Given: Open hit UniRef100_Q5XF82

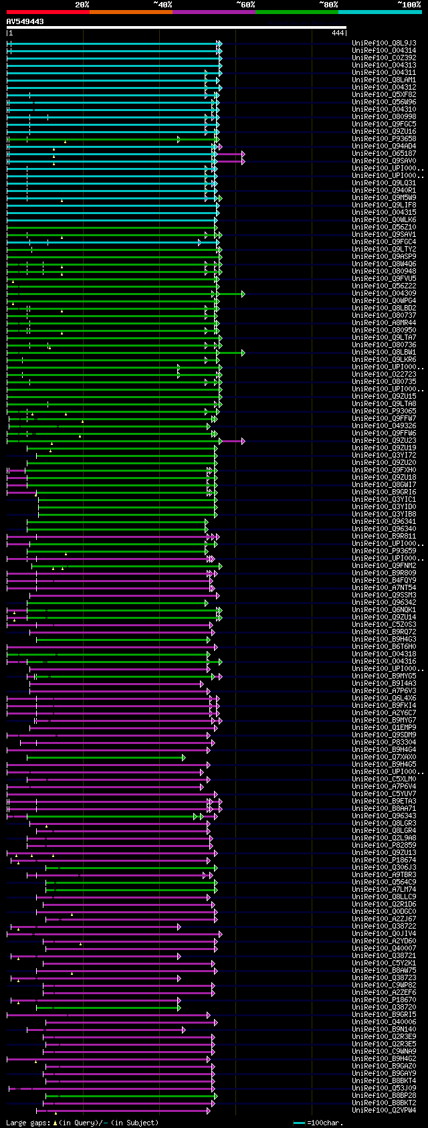Looking at the screenshot, I should coord(384,95).
